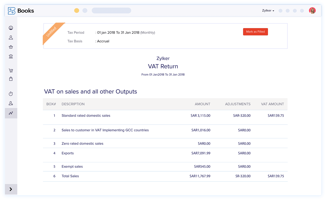Click the Books logo
This screenshot has width=326, height=200.
[21, 11]
